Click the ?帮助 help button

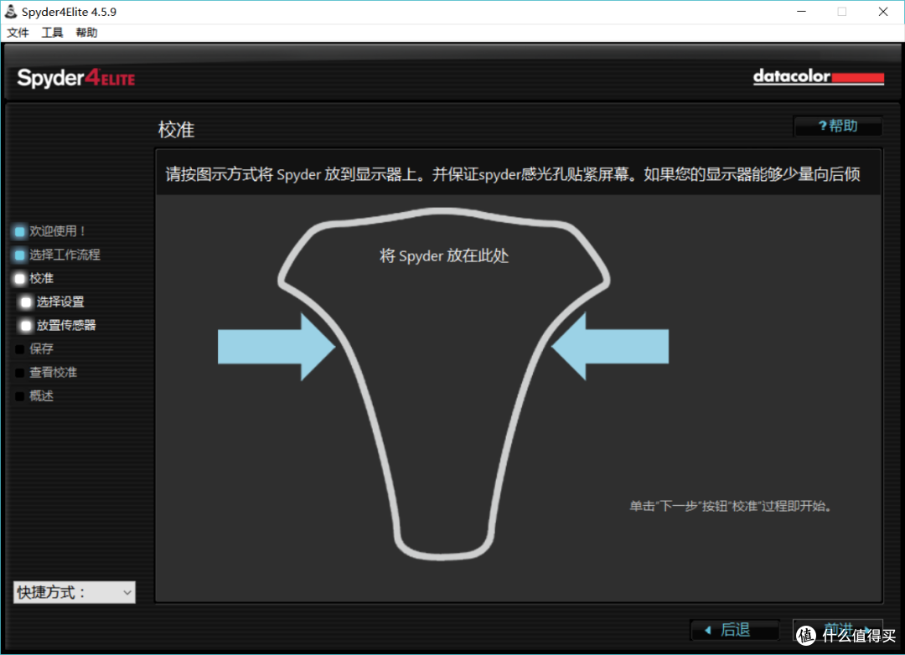(x=838, y=126)
